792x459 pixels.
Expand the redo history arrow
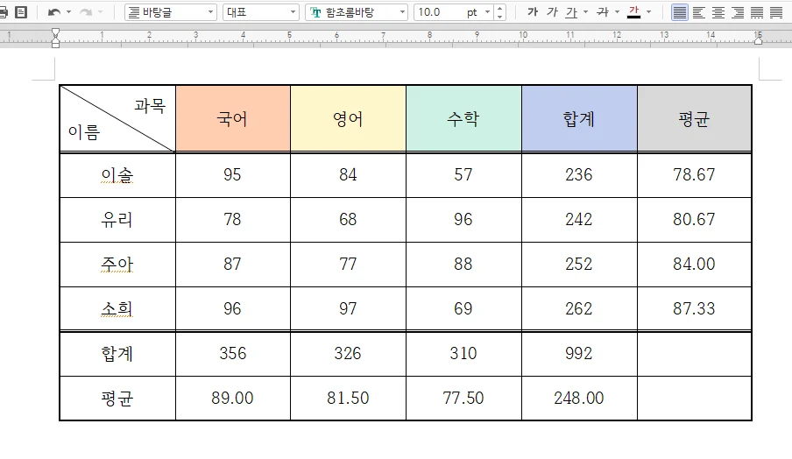coord(100,12)
